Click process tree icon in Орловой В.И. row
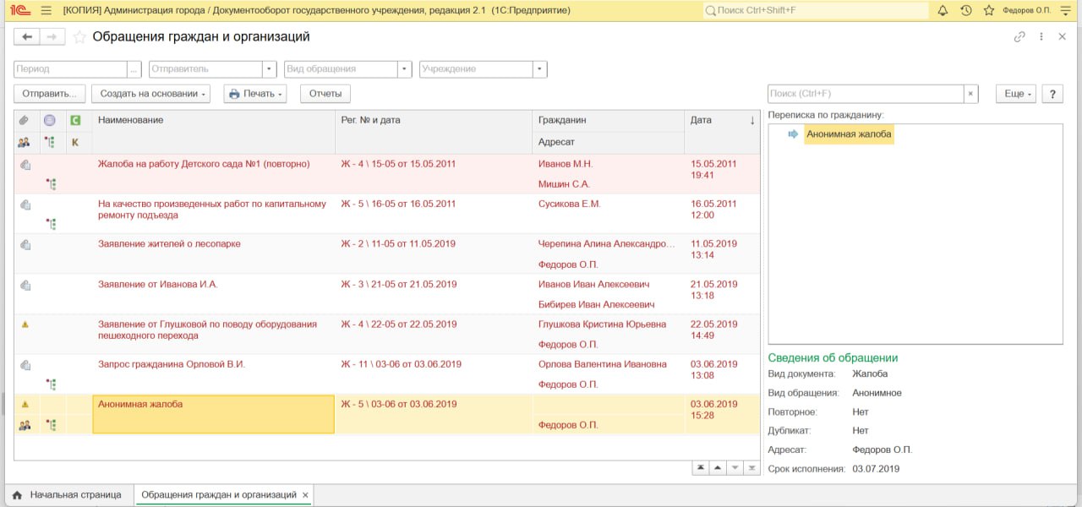The width and height of the screenshot is (1082, 507). tap(51, 384)
